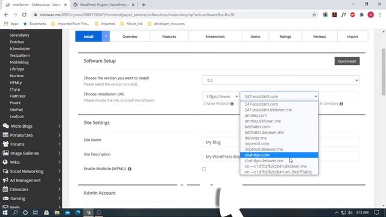Open the Serendipity script link
The width and height of the screenshot is (386, 217).
19,35
